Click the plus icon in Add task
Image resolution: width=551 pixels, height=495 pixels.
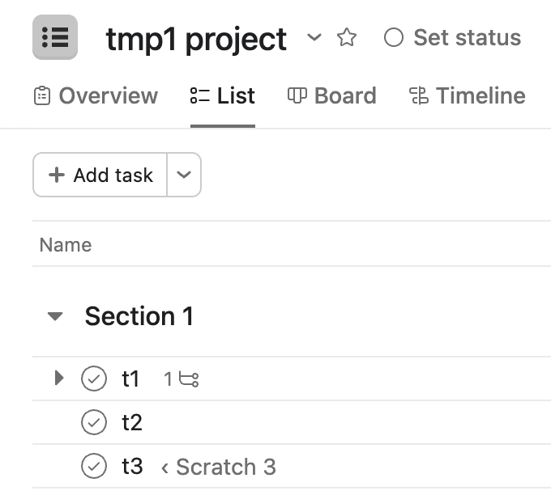click(x=57, y=176)
